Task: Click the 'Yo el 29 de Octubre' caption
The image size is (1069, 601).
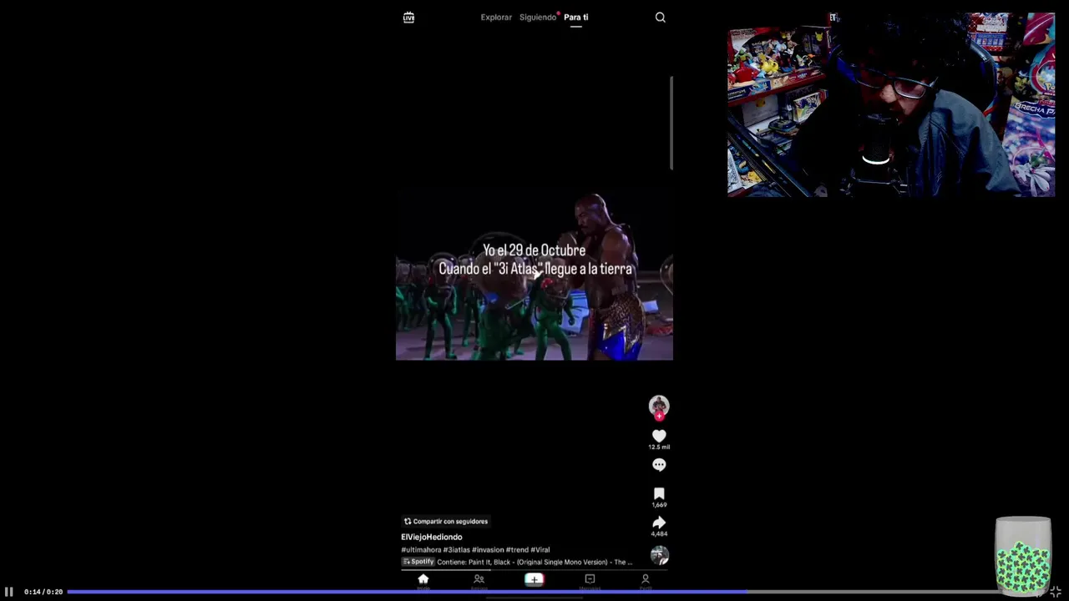Action: pos(534,250)
